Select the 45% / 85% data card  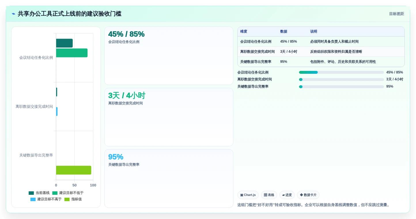tap(169, 56)
